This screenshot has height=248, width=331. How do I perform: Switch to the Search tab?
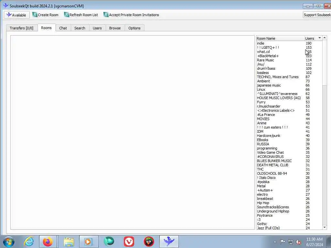click(x=80, y=28)
